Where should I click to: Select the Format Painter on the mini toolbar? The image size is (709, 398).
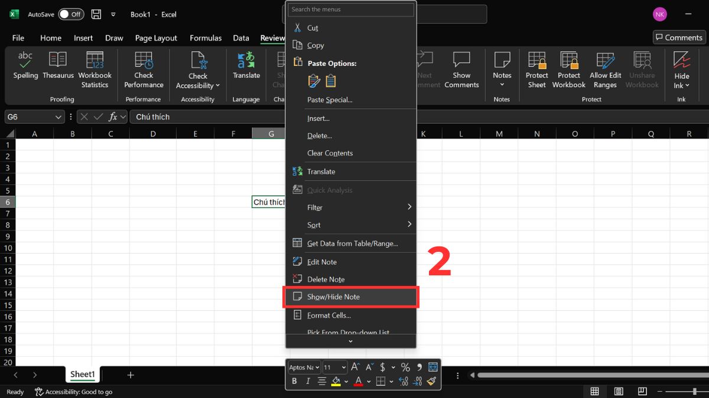click(431, 381)
